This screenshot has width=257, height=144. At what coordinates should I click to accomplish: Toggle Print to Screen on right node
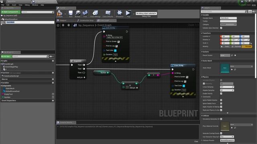(187, 77)
